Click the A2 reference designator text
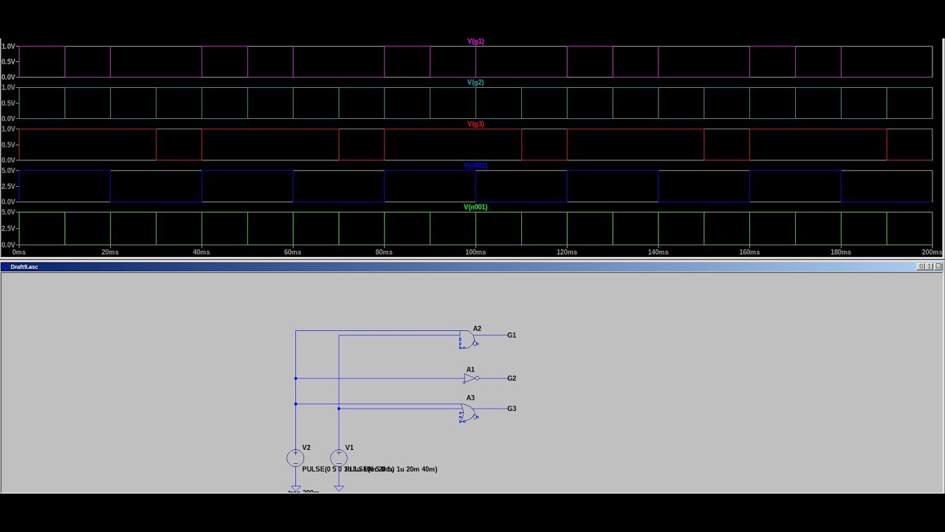The width and height of the screenshot is (945, 532). pos(477,329)
